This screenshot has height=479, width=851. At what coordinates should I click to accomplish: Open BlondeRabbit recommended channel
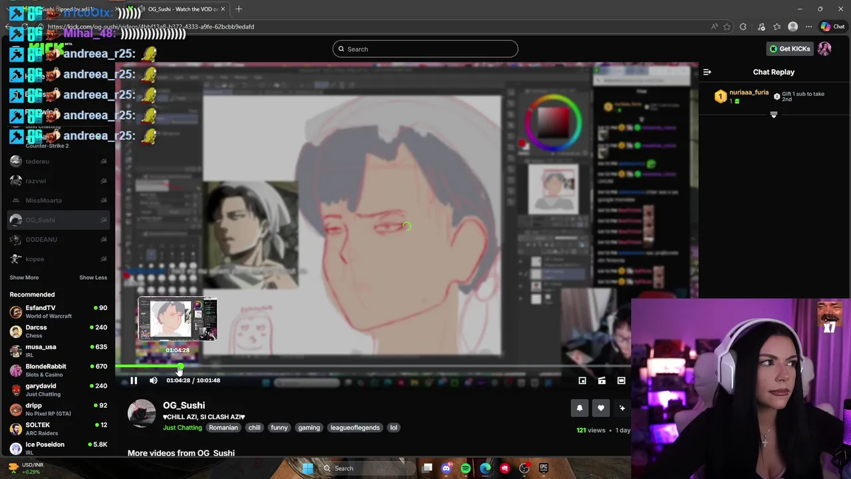pyautogui.click(x=59, y=370)
